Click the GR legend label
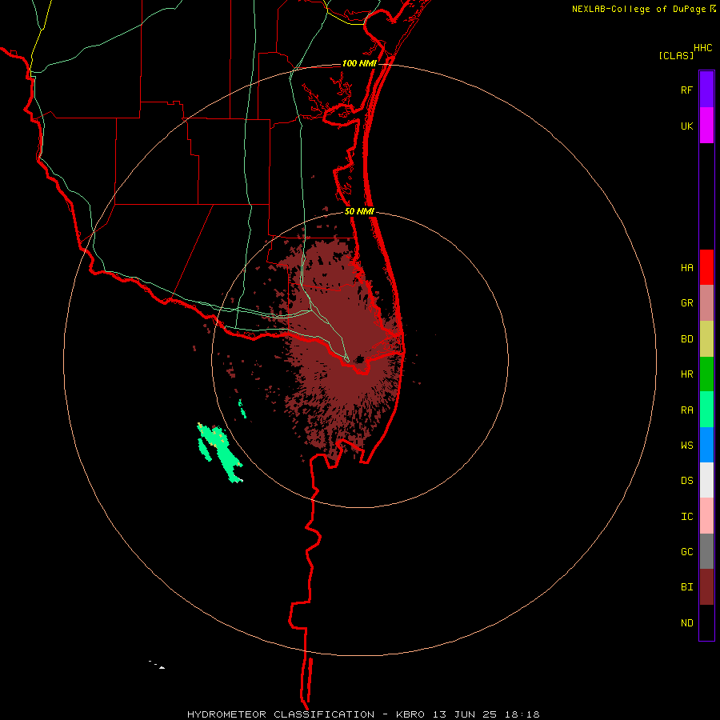Screen dimensions: 720x720 [x=686, y=303]
